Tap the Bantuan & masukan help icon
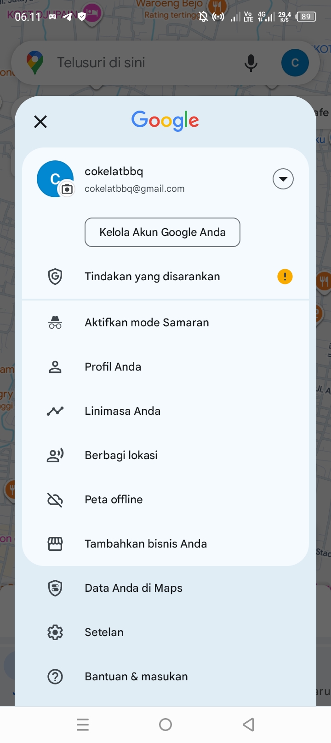The height and width of the screenshot is (743, 331). [x=55, y=677]
